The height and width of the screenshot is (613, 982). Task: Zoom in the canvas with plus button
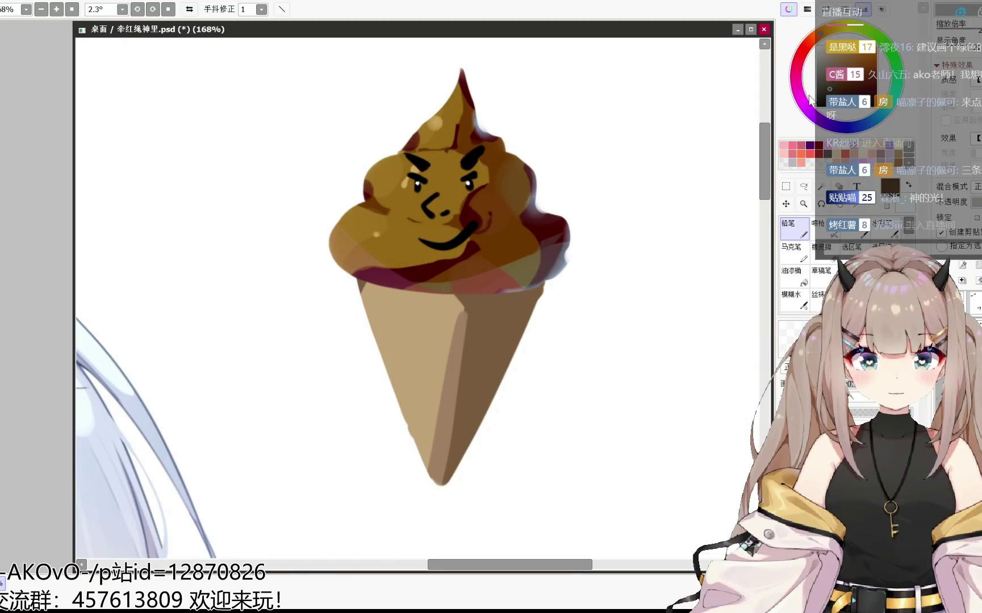pos(56,9)
